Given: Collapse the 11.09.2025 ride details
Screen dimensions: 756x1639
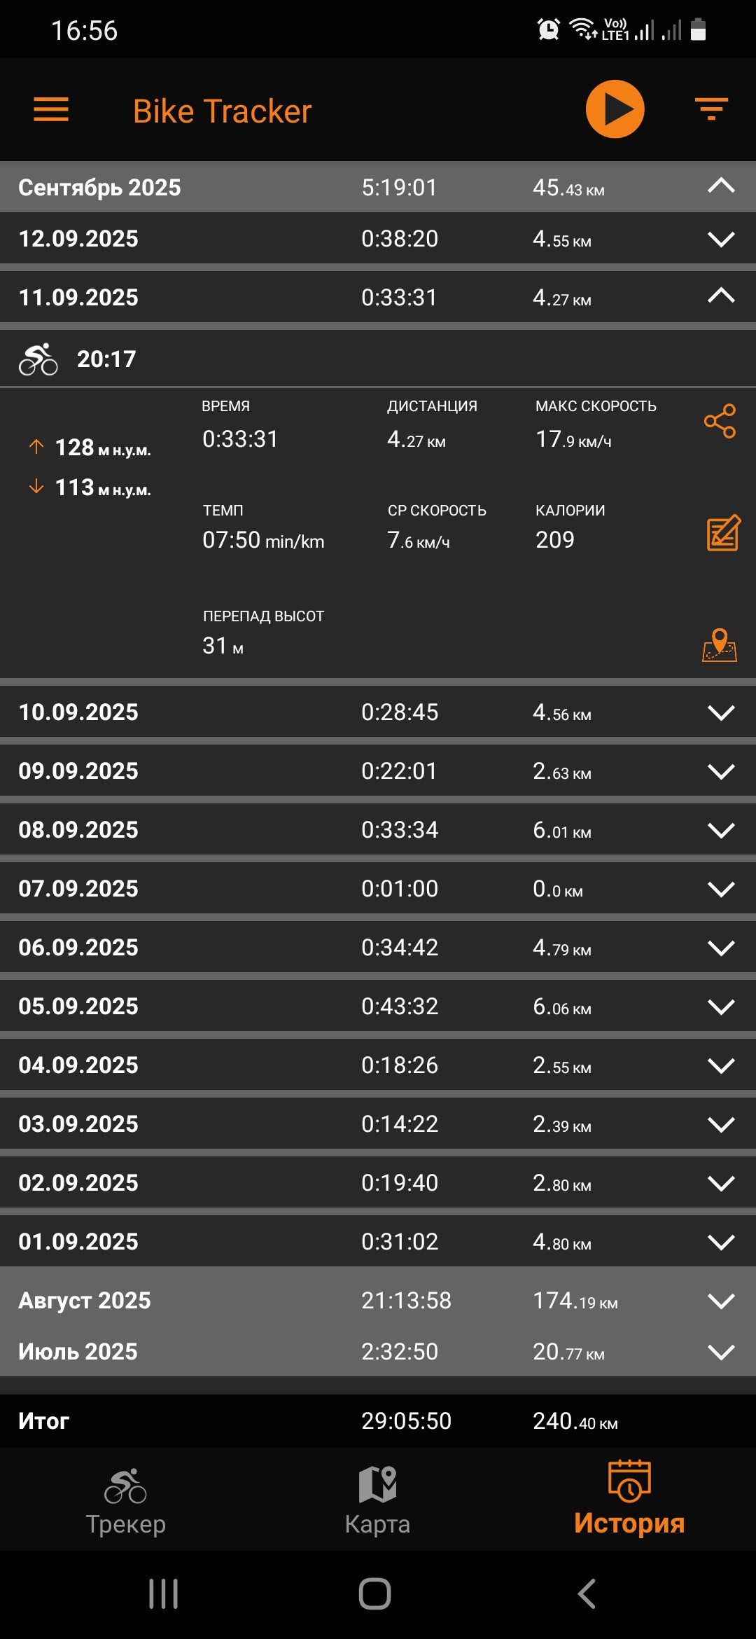Looking at the screenshot, I should coord(721,296).
